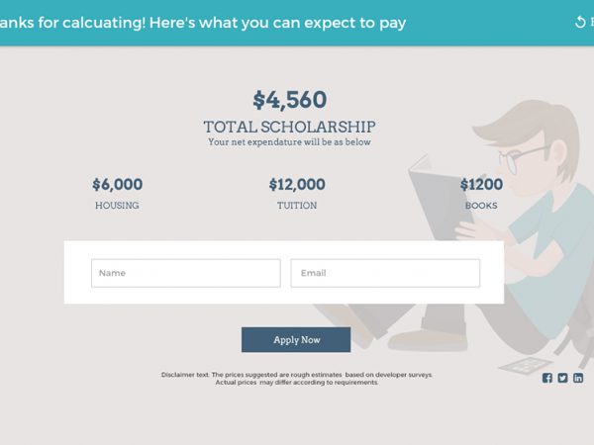594x445 pixels.
Task: Click the net expenditure subtitle text
Action: tap(289, 142)
